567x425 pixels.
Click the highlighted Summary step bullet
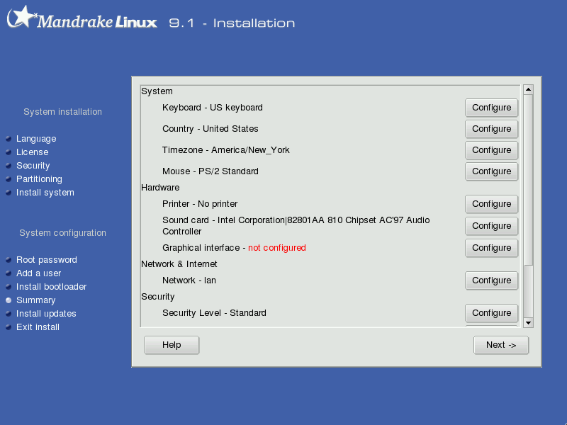click(9, 300)
